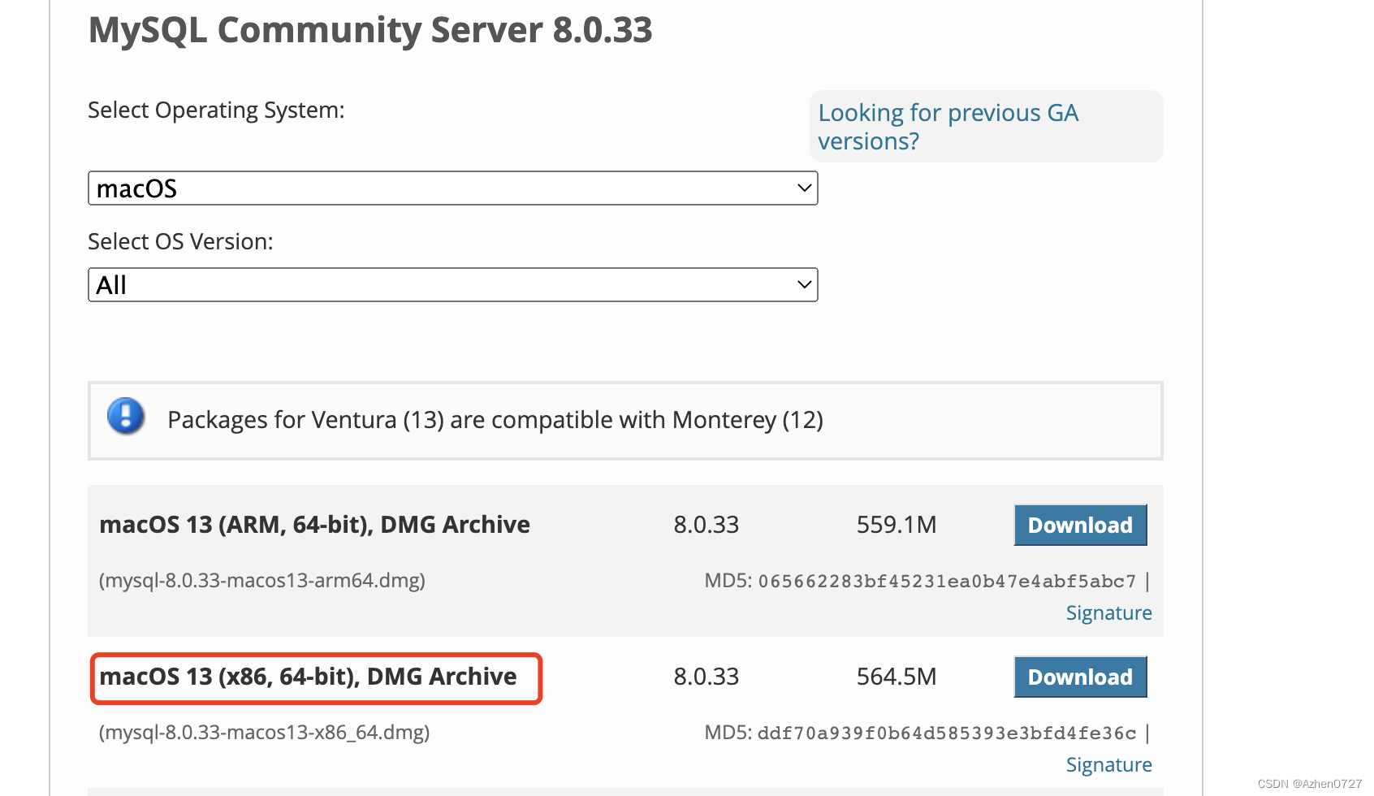Click macOS 13 (x86, 64-bit), DMG Archive title
This screenshot has height=796, width=1374.
(x=308, y=677)
